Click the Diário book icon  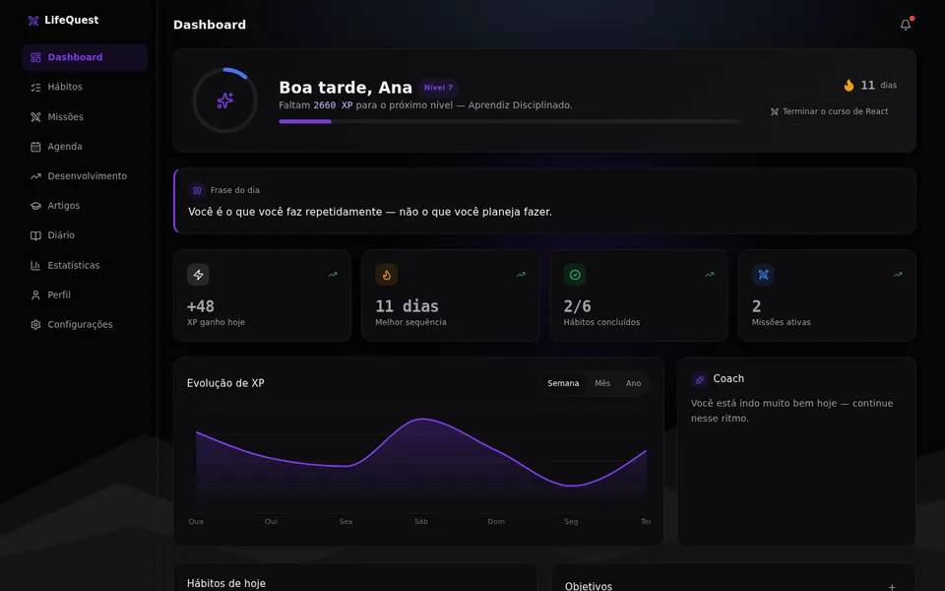pos(35,235)
